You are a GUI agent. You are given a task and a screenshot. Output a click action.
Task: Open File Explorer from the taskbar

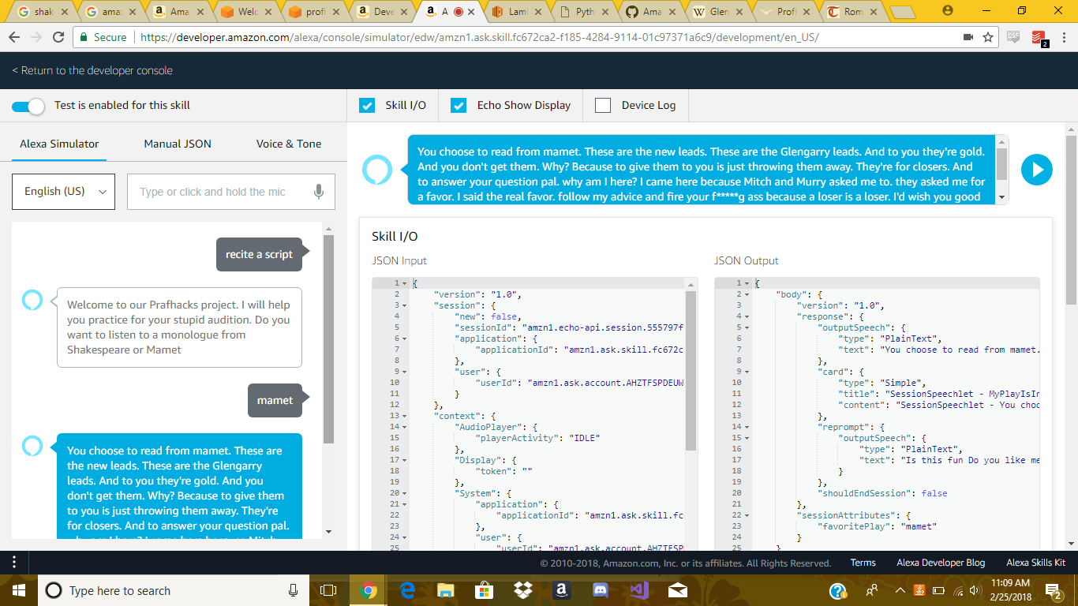(446, 590)
